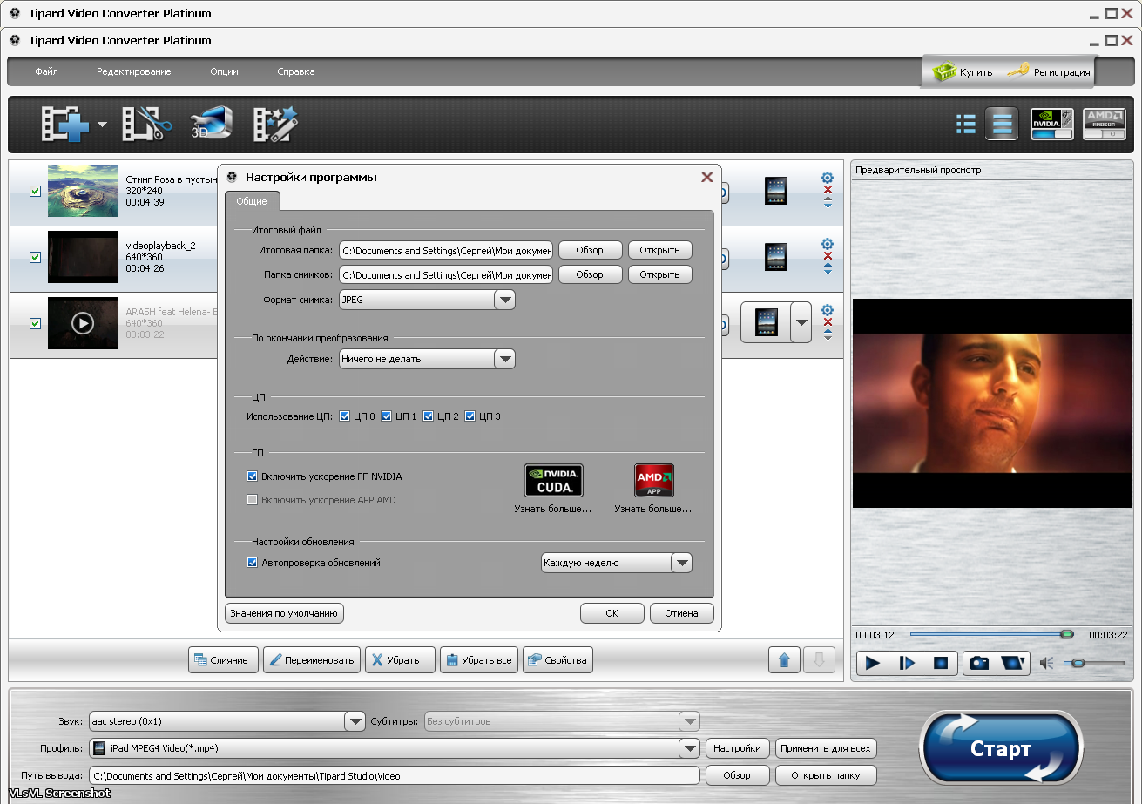Click the OK button in settings dialog
Viewport: 1142px width, 804px height.
pos(612,613)
